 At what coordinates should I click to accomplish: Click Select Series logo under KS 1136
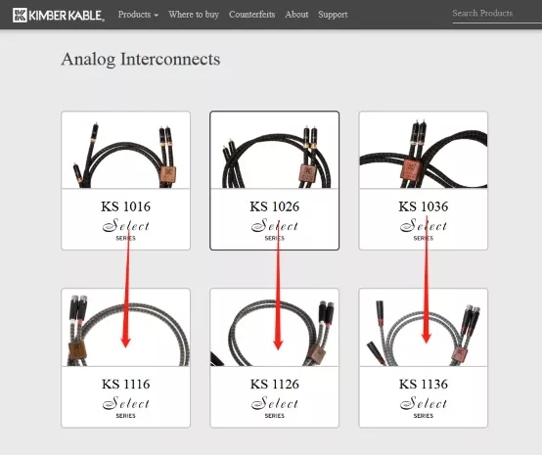click(424, 407)
